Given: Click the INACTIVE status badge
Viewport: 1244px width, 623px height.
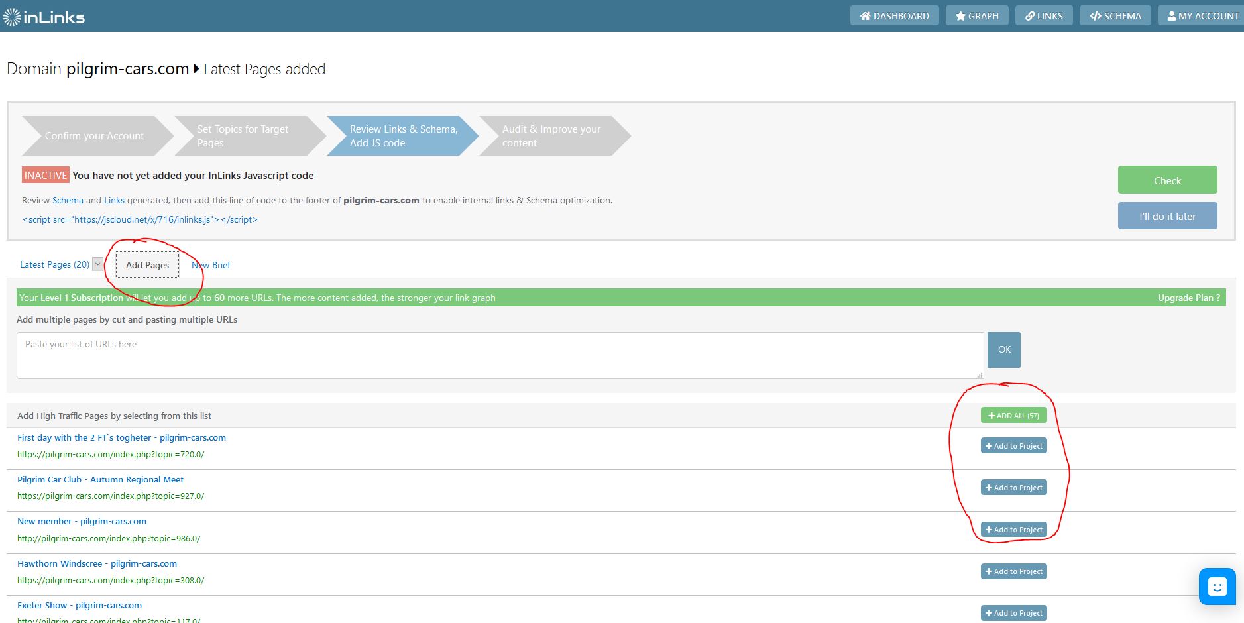Looking at the screenshot, I should coord(46,175).
